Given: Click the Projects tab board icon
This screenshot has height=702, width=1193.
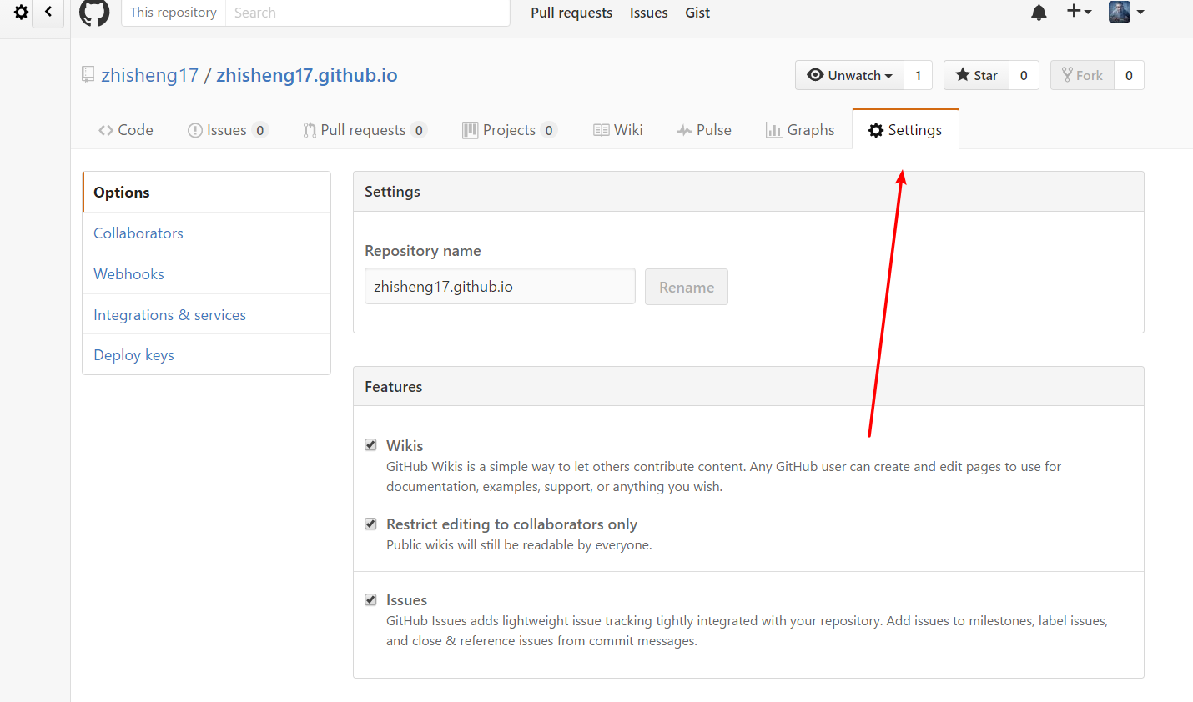Looking at the screenshot, I should click(471, 130).
